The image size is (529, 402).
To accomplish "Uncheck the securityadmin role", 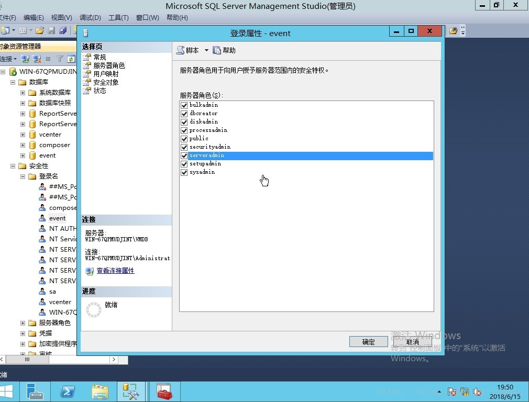I will (184, 148).
